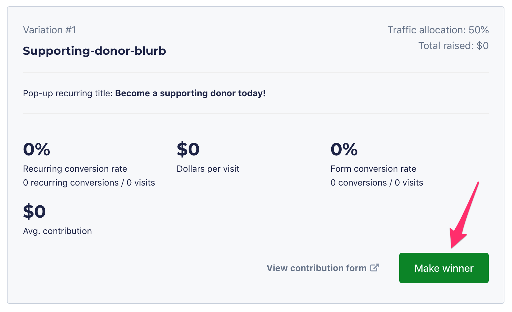The width and height of the screenshot is (512, 312).
Task: Click the 0% recurring conversion rate value
Action: 37,149
